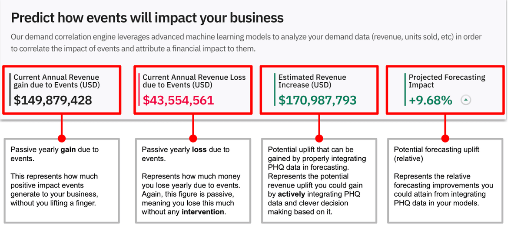This screenshot has height=230, width=511.
Task: Click red dot below Projected Forecasting Impact card
Action: point(445,139)
